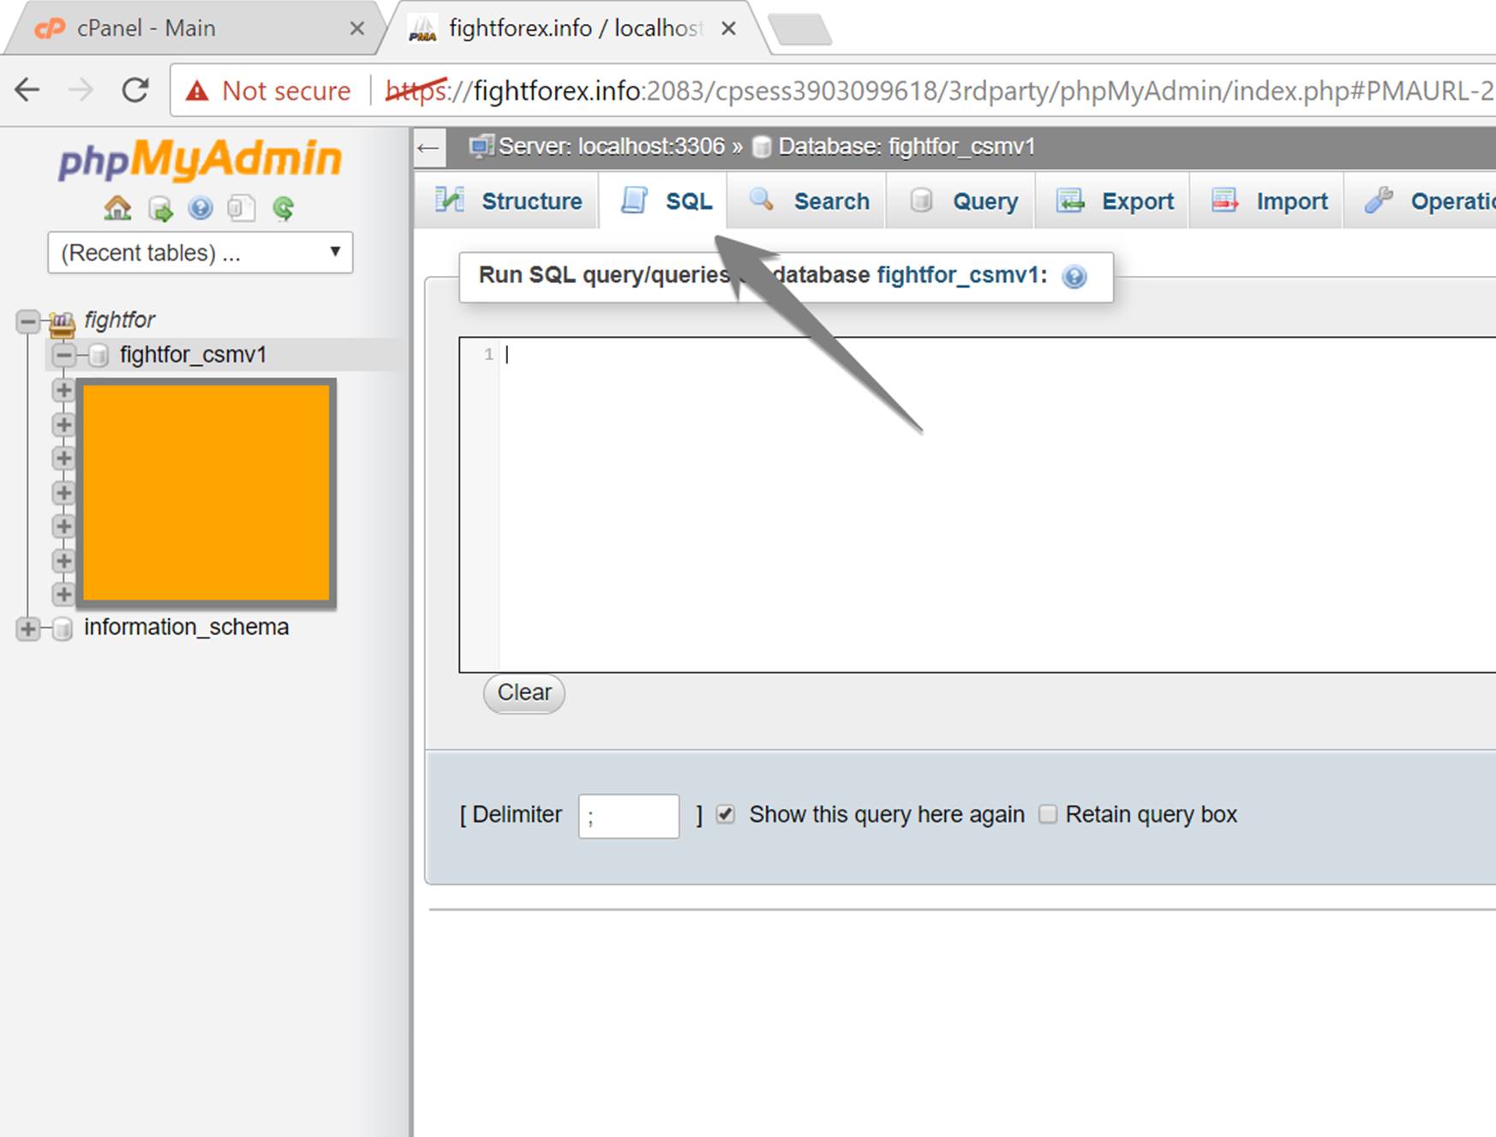Open the SQL tab
This screenshot has width=1496, height=1137.
pyautogui.click(x=665, y=201)
